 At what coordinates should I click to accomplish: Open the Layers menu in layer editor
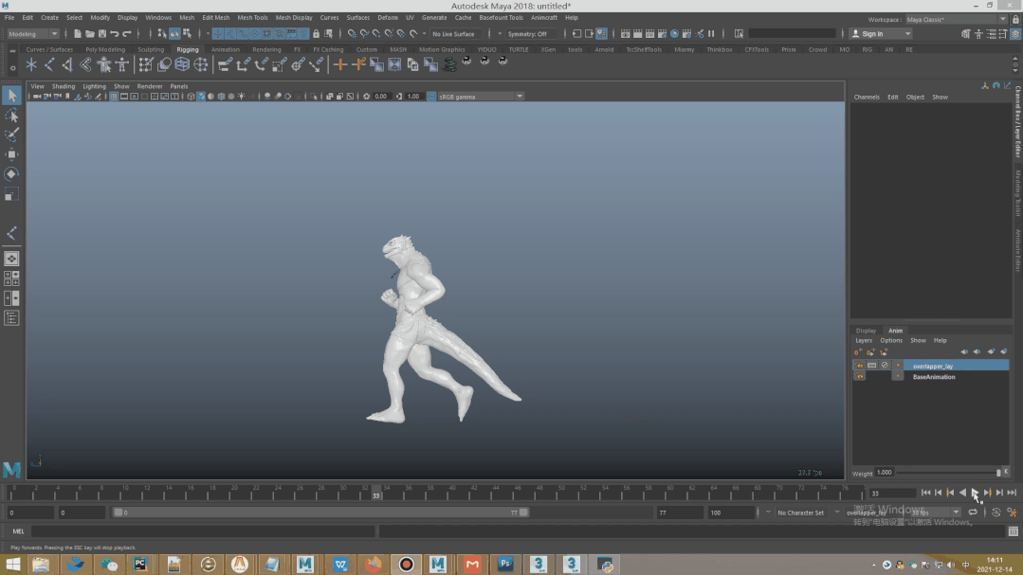point(863,340)
